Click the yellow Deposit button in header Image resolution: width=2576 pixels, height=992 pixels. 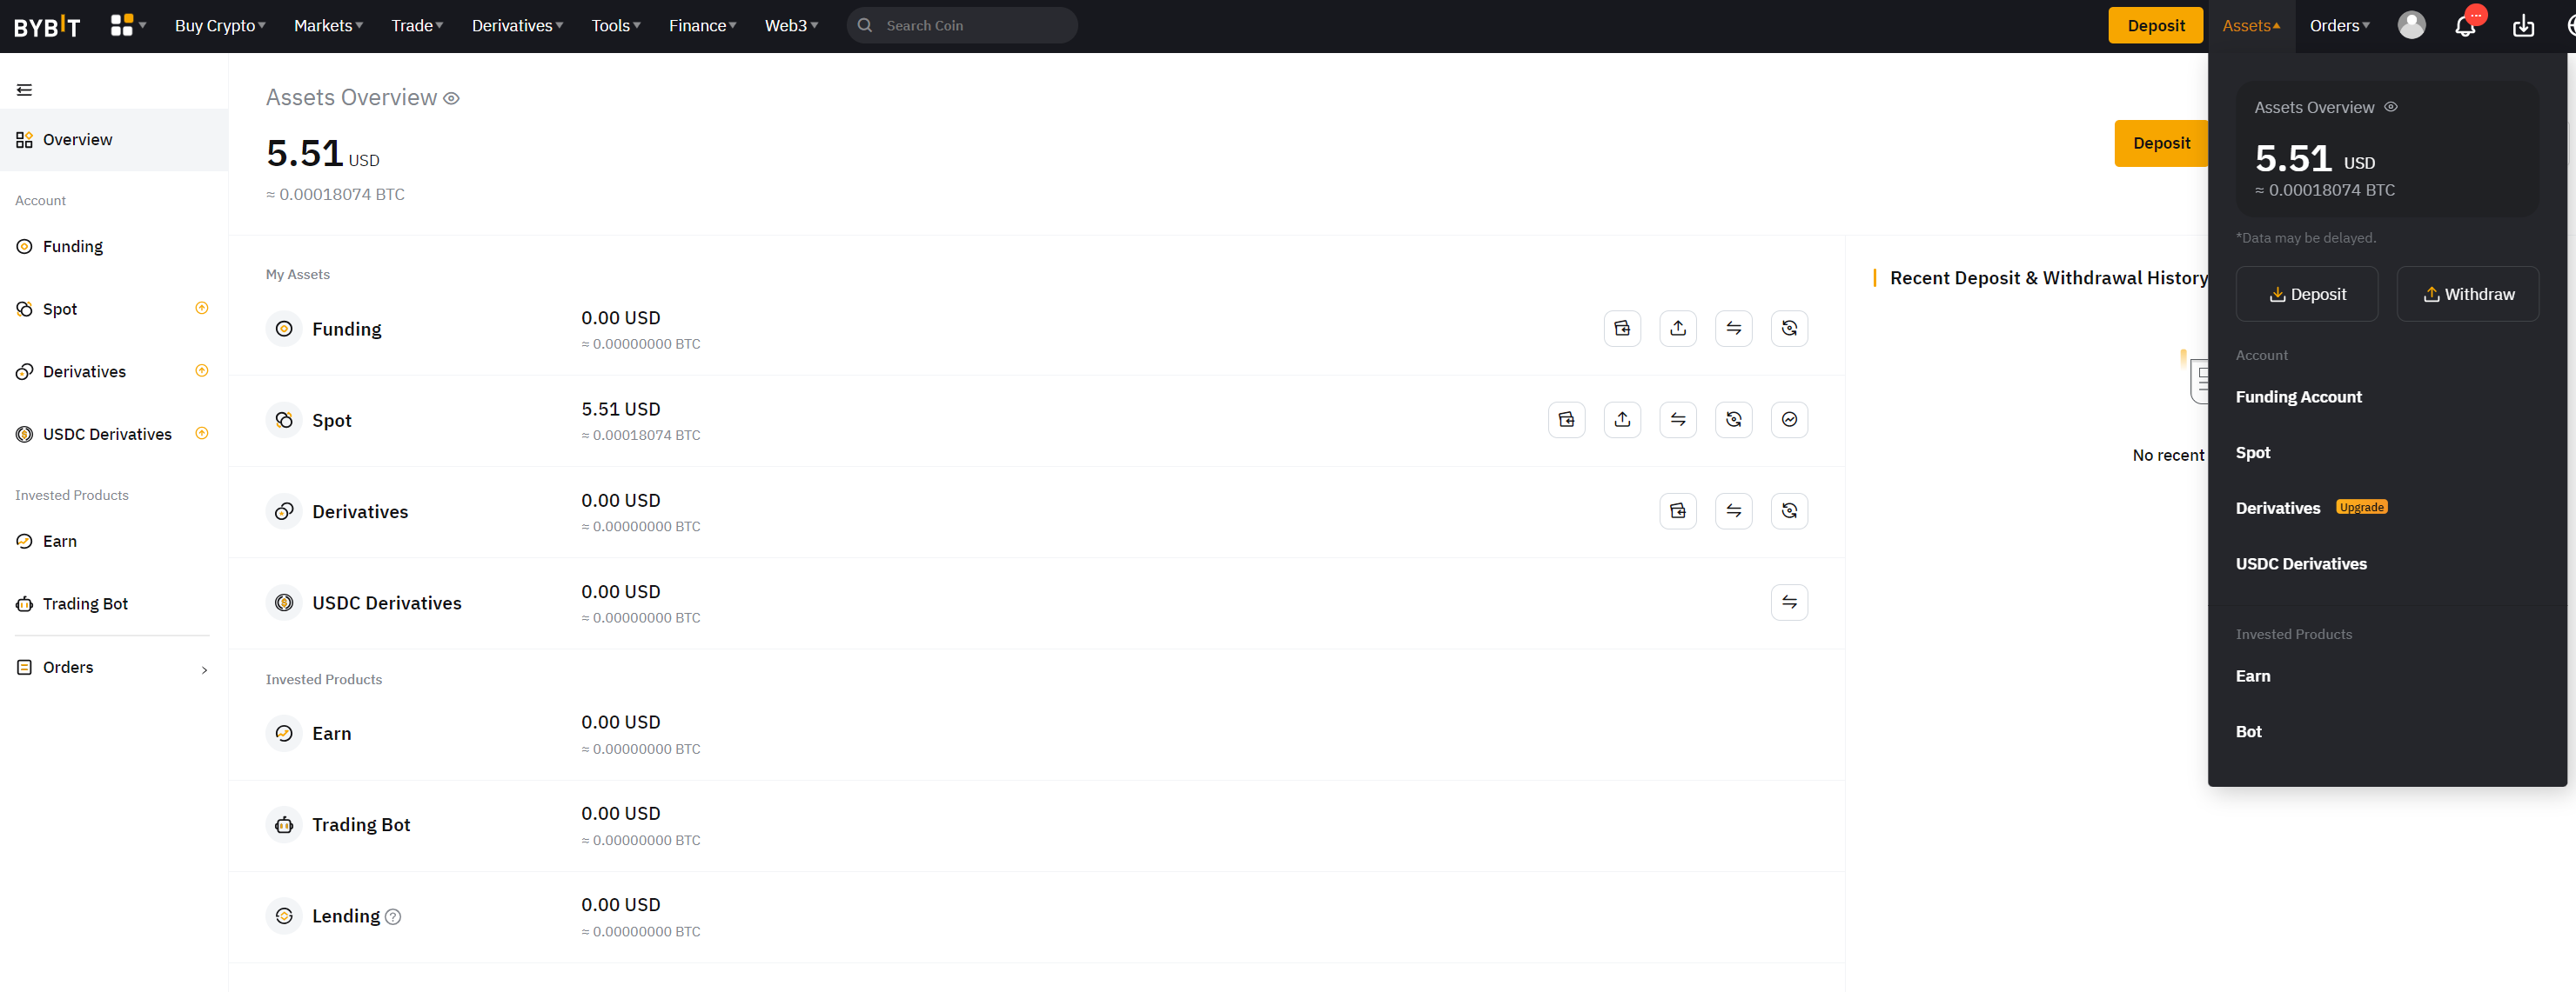pyautogui.click(x=2155, y=26)
